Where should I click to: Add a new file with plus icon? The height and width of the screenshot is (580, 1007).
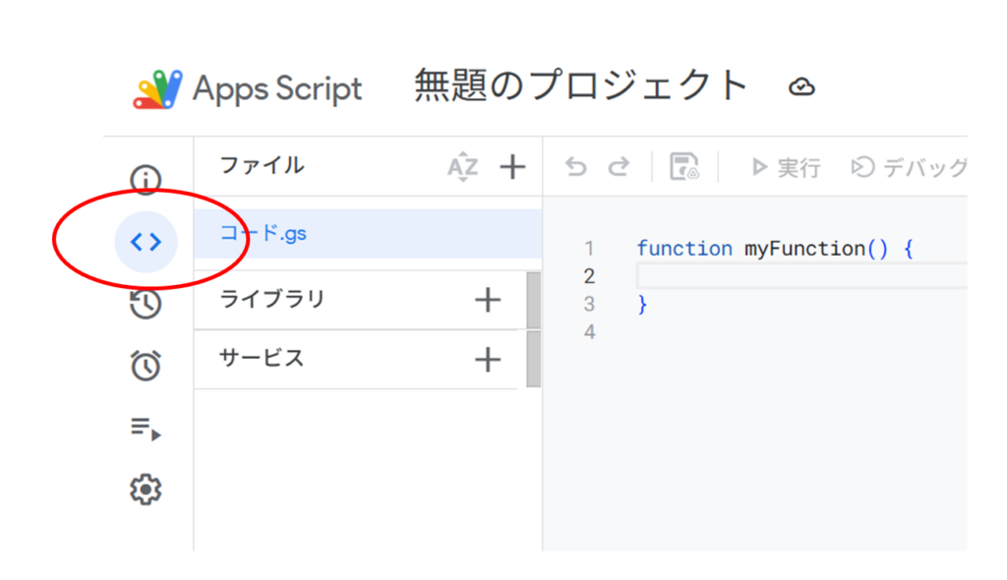pos(512,167)
